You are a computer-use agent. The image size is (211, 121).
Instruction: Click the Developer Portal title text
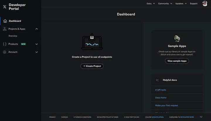point(17,7)
